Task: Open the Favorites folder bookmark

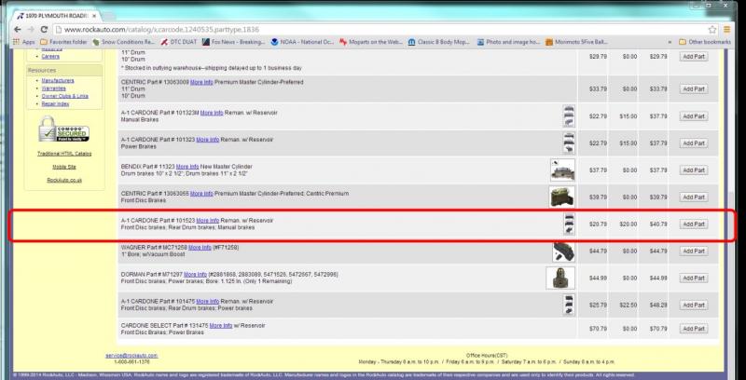Action: [63, 42]
